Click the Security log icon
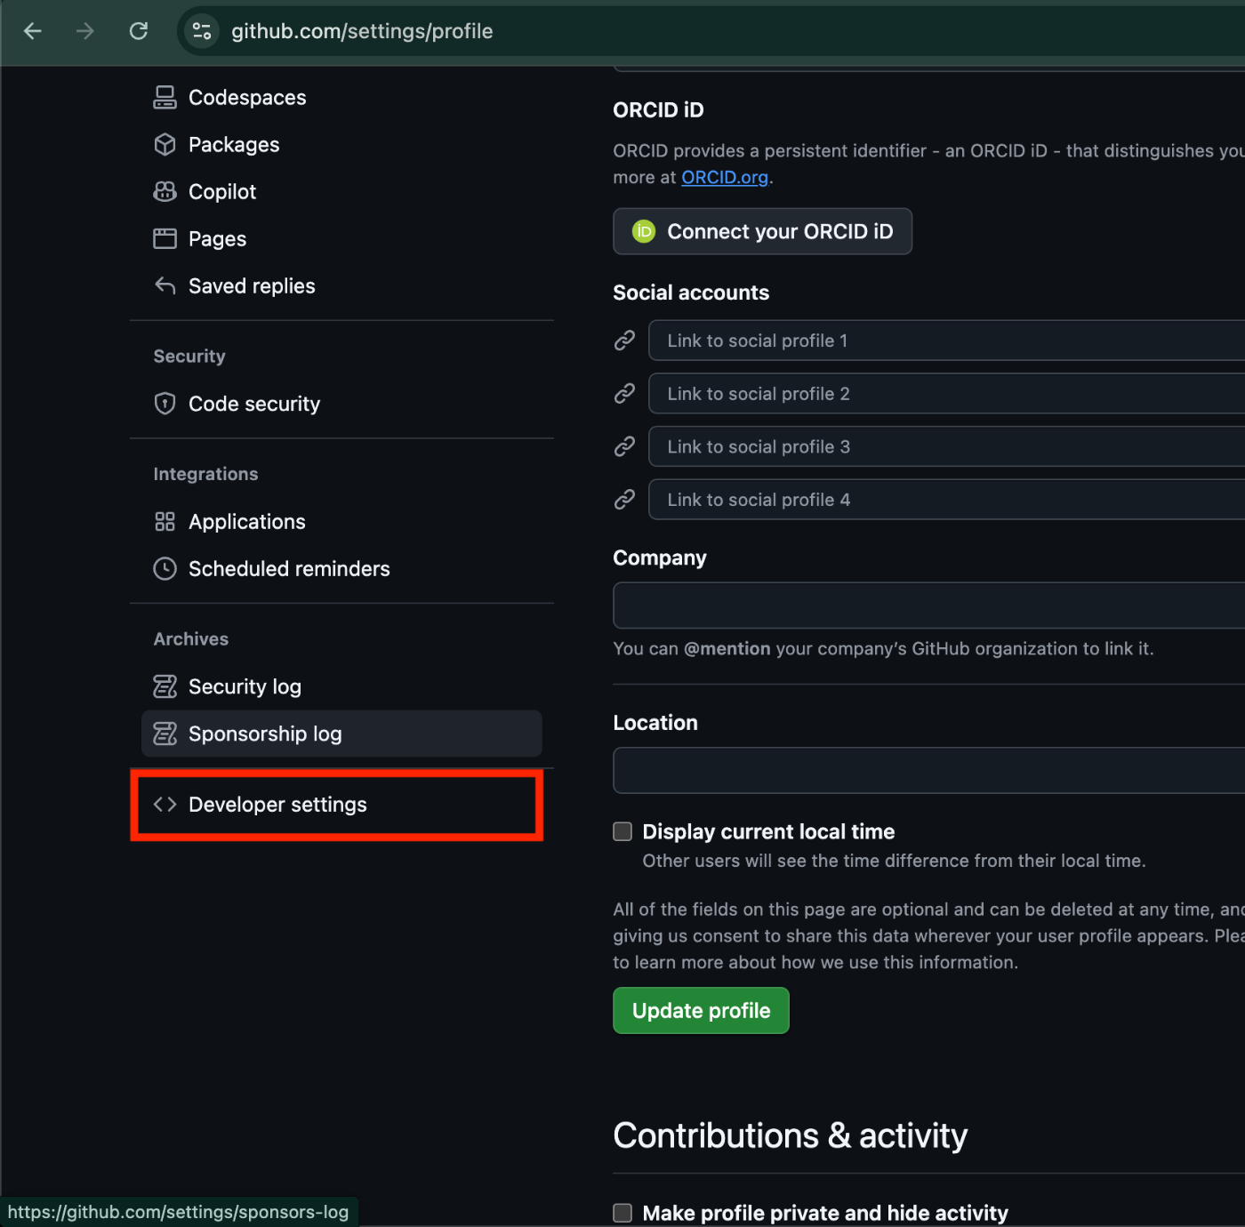The height and width of the screenshot is (1227, 1245). [165, 686]
